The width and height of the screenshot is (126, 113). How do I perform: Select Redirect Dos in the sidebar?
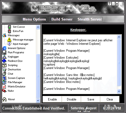point(15,61)
